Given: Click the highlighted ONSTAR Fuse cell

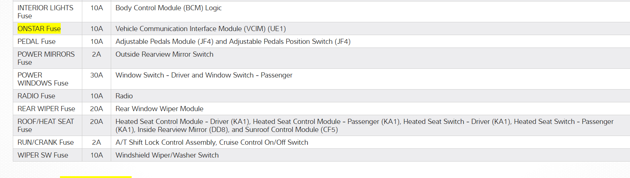Looking at the screenshot, I should click(x=39, y=29).
